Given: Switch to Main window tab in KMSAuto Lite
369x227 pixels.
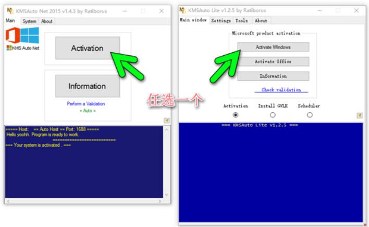Looking at the screenshot, I should (x=193, y=20).
